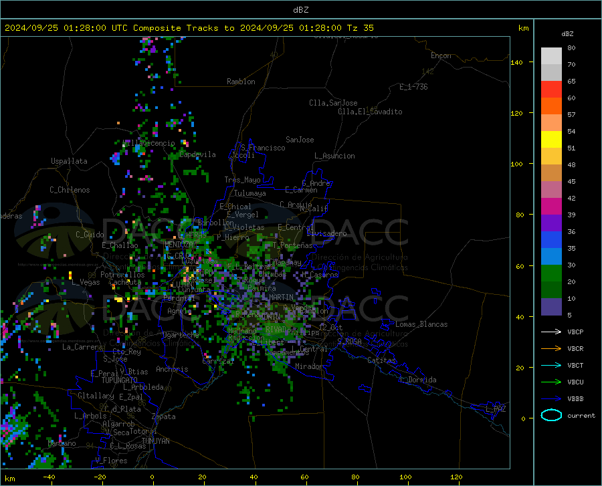Viewport: 602px width, 486px height.
Task: Click the dark purple 10 dBZ swatch
Action: [x=551, y=306]
